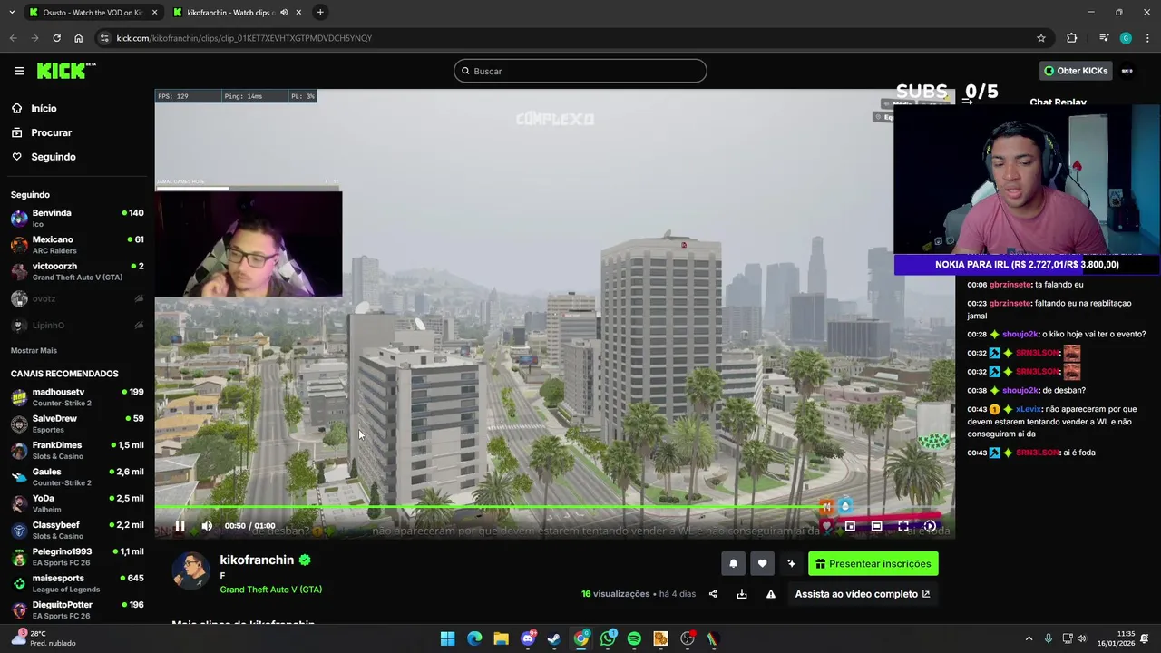Open Assista ao vídeo completo link

[863, 594]
